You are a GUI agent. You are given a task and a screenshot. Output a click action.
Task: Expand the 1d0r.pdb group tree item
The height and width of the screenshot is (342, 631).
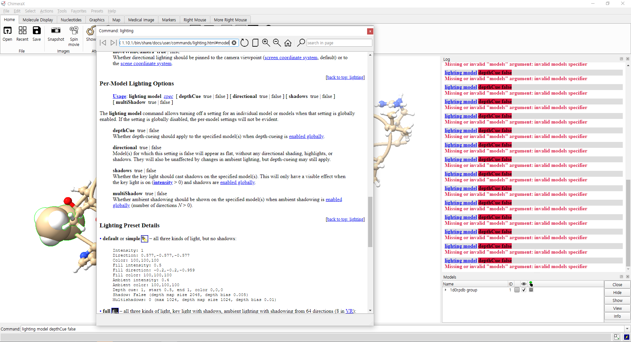(445, 290)
